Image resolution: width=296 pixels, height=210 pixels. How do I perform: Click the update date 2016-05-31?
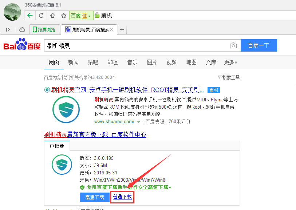[106, 173]
